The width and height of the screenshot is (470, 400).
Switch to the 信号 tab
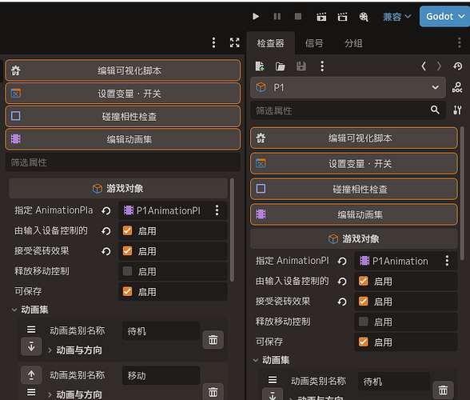point(314,43)
